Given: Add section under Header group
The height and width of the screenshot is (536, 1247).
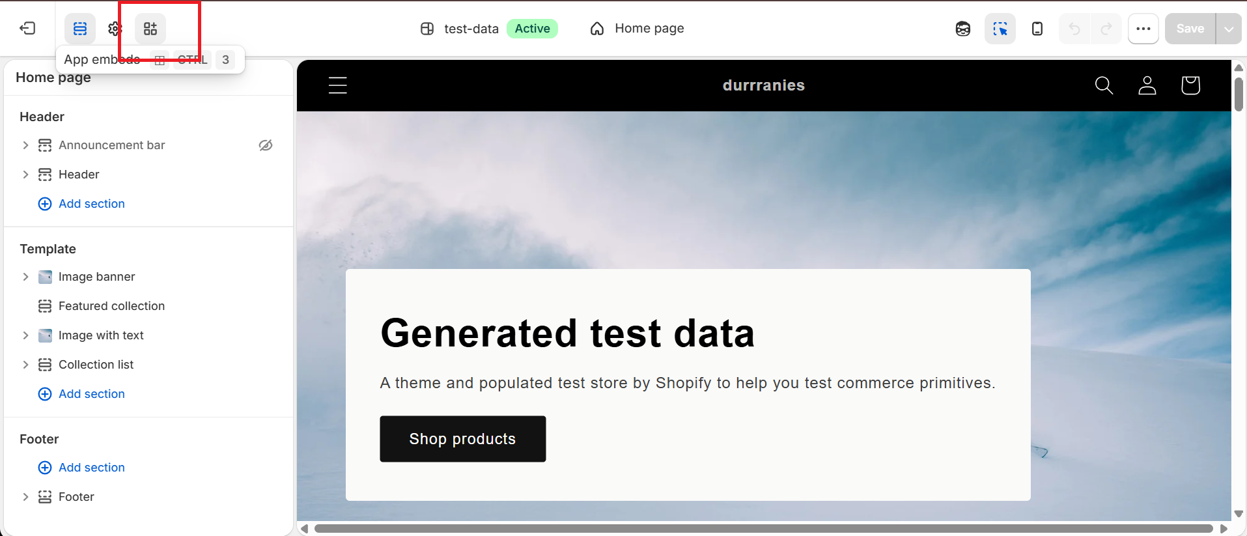Looking at the screenshot, I should (x=81, y=204).
